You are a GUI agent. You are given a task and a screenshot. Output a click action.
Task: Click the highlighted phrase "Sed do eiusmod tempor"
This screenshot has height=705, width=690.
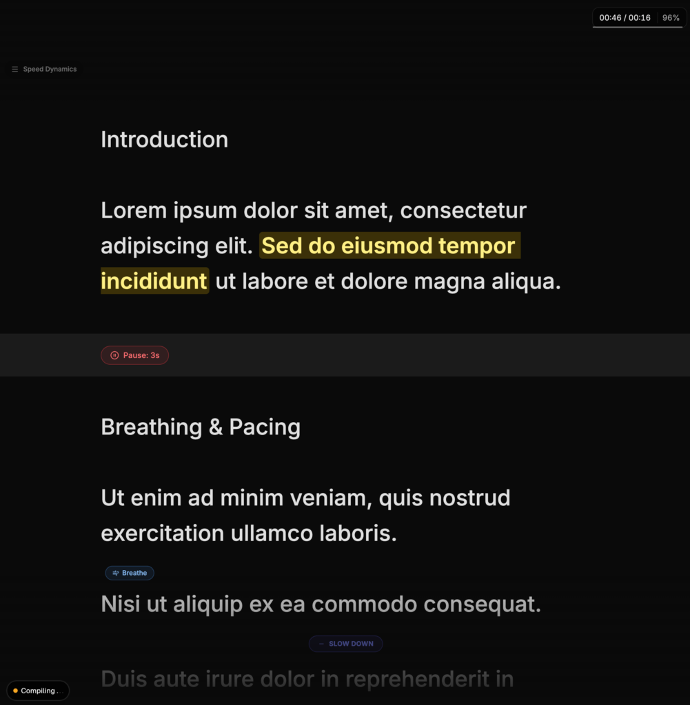[x=389, y=246]
